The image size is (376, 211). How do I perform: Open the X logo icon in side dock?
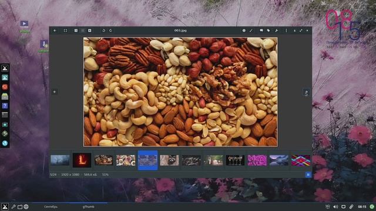5,68
